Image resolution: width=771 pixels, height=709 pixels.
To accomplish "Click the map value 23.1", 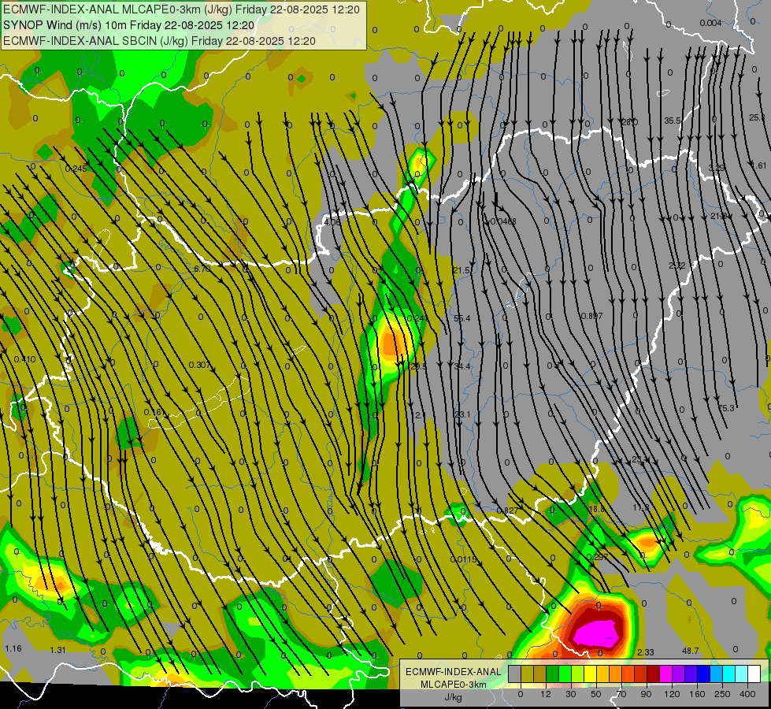I will click(x=462, y=415).
